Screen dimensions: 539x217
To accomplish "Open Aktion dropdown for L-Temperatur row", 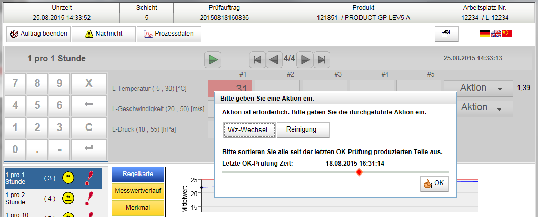I will click(x=478, y=88).
